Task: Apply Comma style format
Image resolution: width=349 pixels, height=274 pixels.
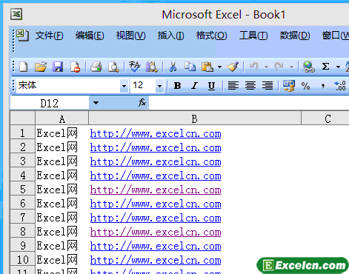Action: pos(323,86)
